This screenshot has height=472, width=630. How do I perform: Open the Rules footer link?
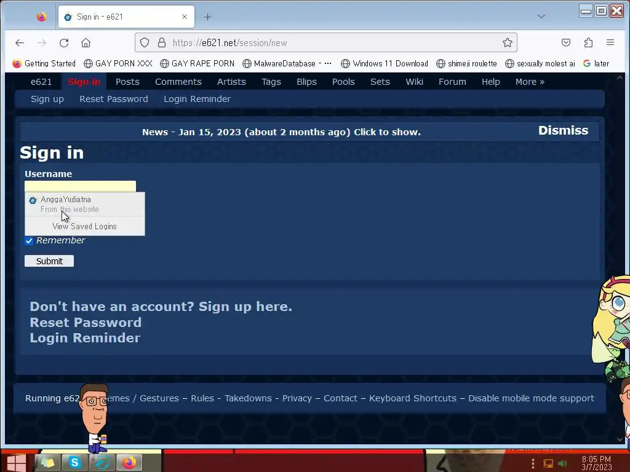(x=202, y=398)
